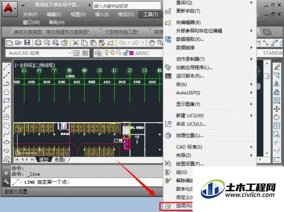Select the Offset modify tool

[x=277, y=92]
